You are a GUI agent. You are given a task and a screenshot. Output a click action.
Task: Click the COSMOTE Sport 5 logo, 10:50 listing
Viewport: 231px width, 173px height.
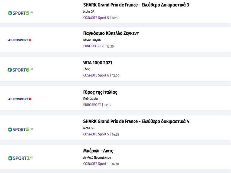[21, 13]
